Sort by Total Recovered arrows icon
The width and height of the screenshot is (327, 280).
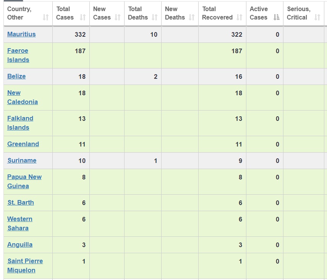pyautogui.click(x=240, y=17)
